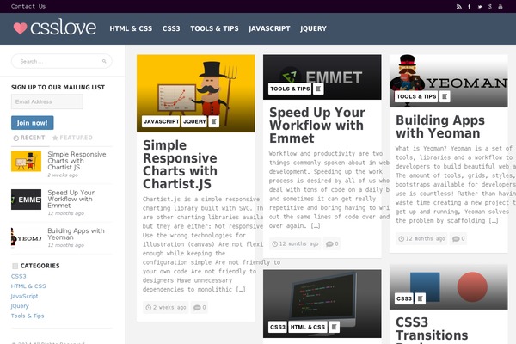Click the search magnifier icon
The height and width of the screenshot is (344, 516).
(104, 61)
